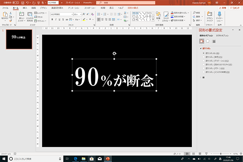Select the Picture or texture fill radio button
Image resolution: width=243 pixels, height=162 pixels.
(x=203, y=65)
